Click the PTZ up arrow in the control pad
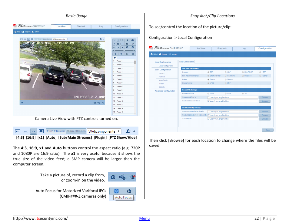 [118, 40]
